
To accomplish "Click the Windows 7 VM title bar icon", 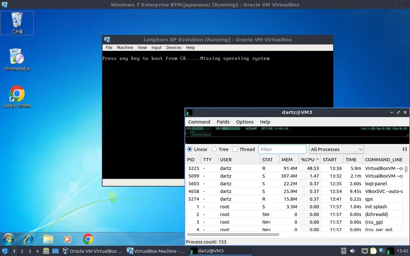I will click(4, 4).
